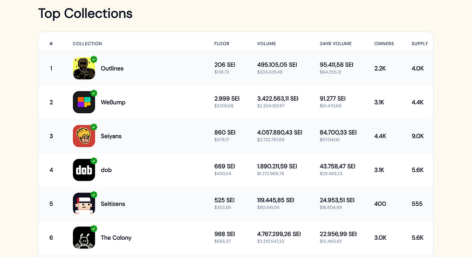This screenshot has height=257, width=472.
Task: Open the Seitizens pixel avatar
Action: point(84,204)
